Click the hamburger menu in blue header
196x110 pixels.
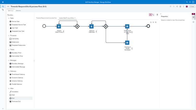3,2
